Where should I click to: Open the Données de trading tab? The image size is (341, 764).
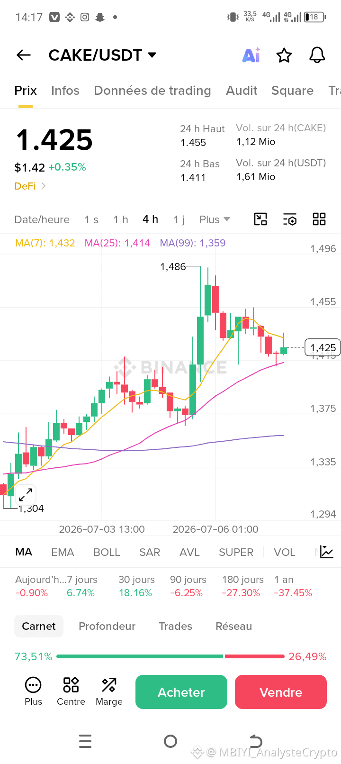point(153,91)
